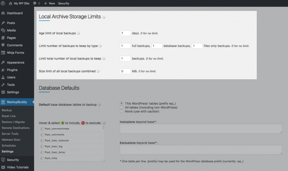Click the database table list scrollbar
Image resolution: width=288 pixels, height=171 pixels.
point(103,128)
